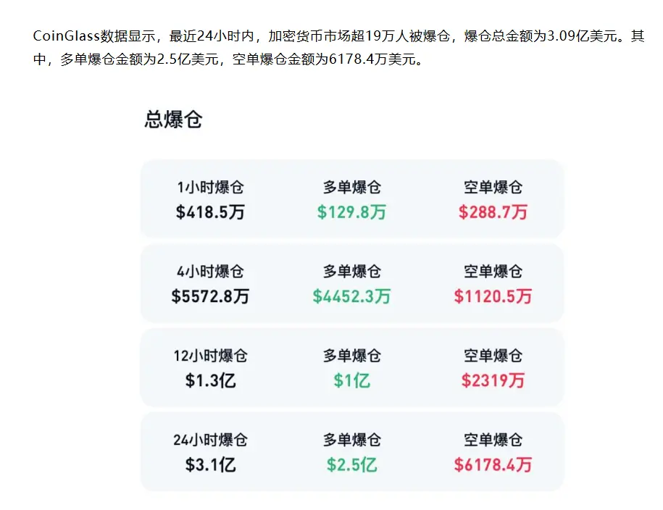Select the 4小时爆仓 label

[x=210, y=272]
